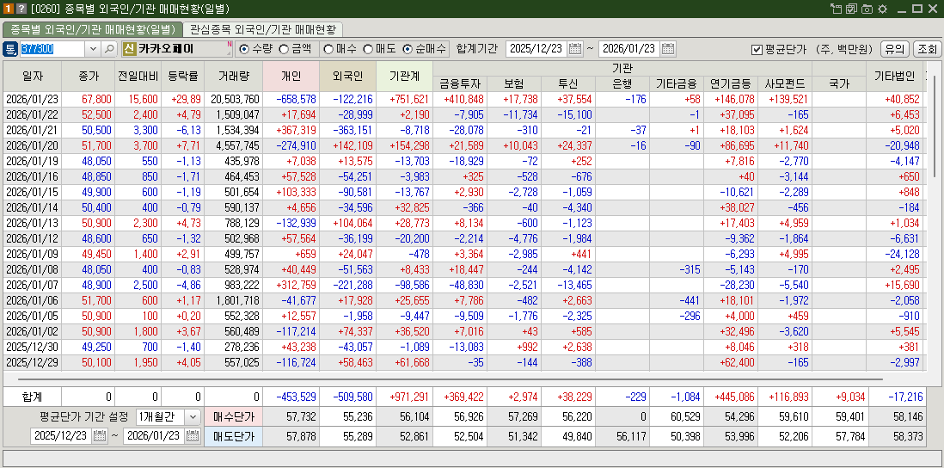Click the 등락률 column header
This screenshot has height=468, width=944.
pyautogui.click(x=182, y=76)
